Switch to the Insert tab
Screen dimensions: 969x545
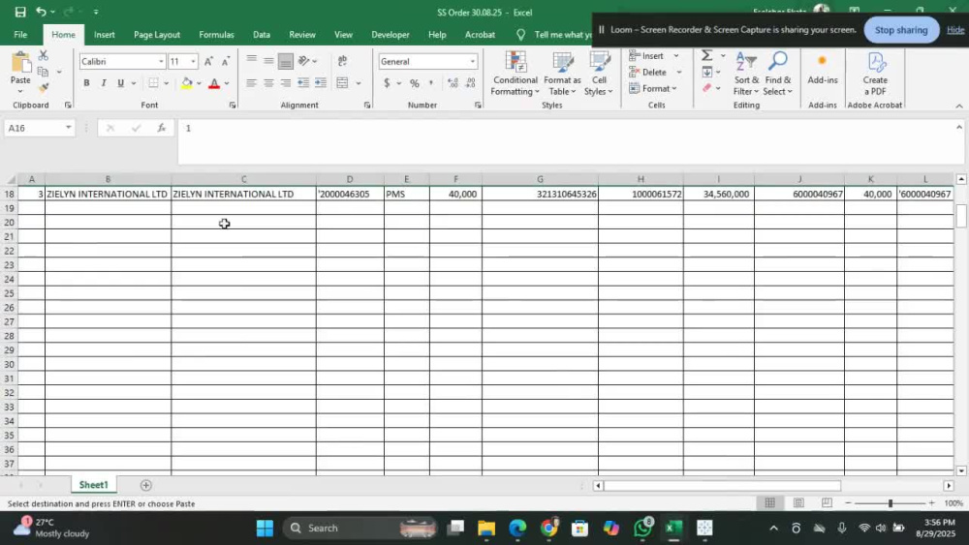point(105,35)
